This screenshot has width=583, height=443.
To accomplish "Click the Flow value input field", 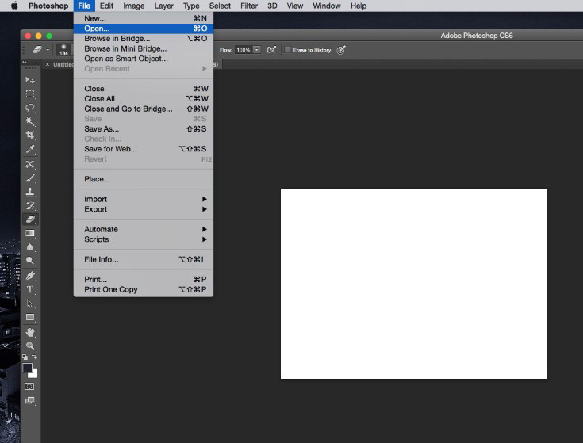I will point(243,50).
